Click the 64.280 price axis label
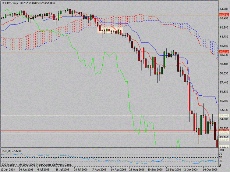The height and width of the screenshot is (172, 230). tap(224, 9)
